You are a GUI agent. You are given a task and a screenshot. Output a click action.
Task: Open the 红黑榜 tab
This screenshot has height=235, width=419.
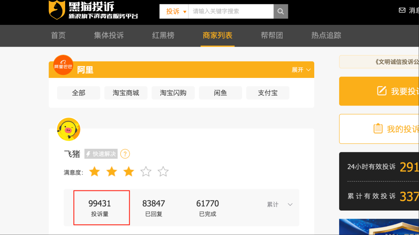coord(163,36)
